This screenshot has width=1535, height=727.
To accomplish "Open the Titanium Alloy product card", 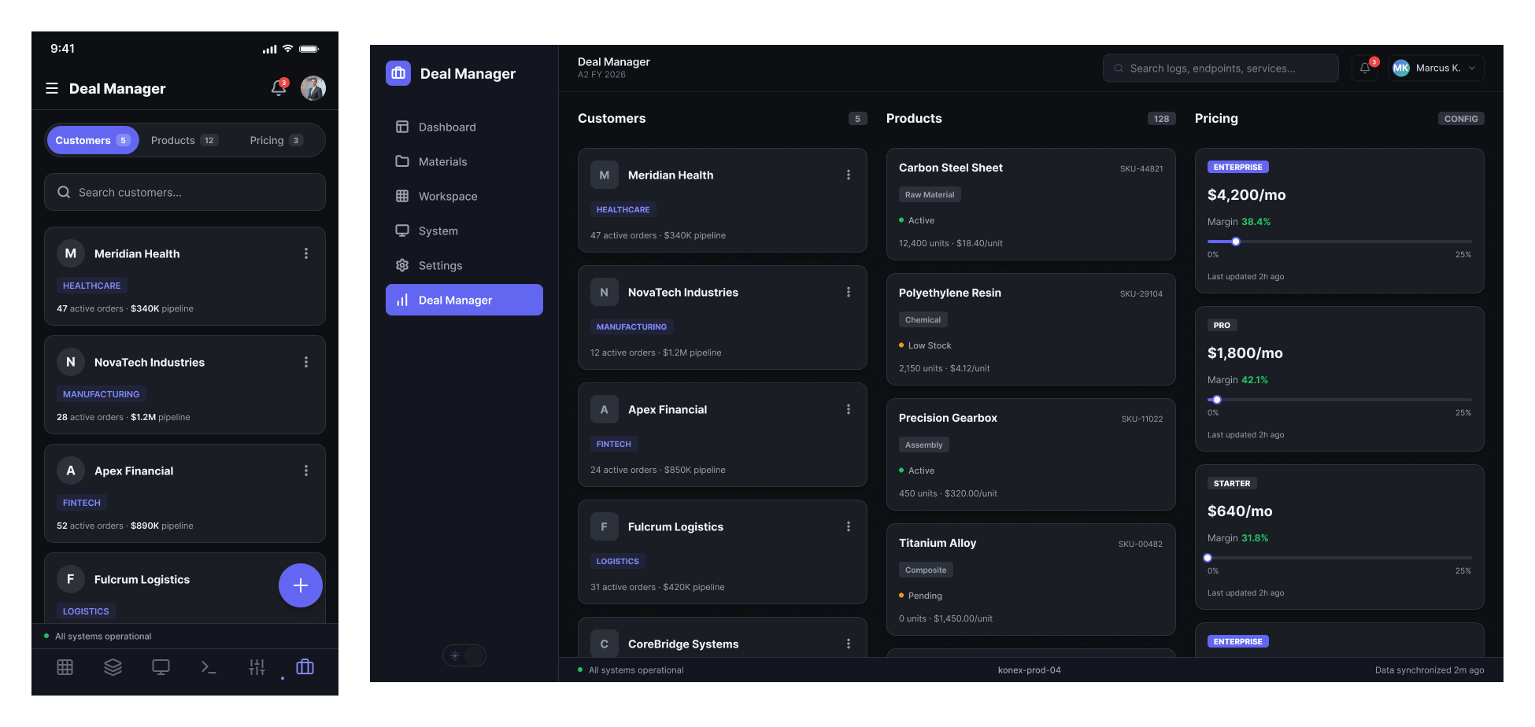I will pos(1031,580).
